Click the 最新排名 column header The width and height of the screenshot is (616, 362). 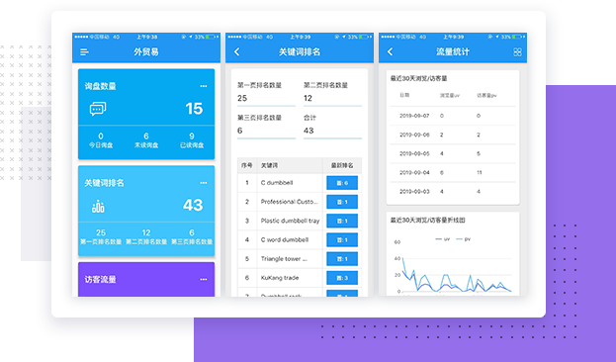pyautogui.click(x=342, y=165)
